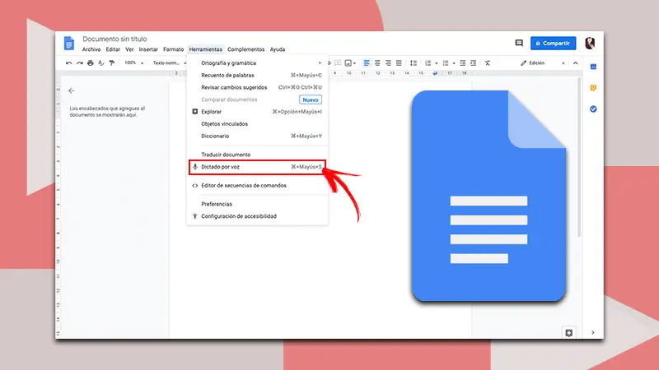Open the 100% zoom dropdown
This screenshot has height=370, width=659.
[134, 63]
